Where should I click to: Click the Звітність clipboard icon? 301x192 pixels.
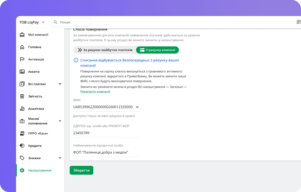pos(22,96)
